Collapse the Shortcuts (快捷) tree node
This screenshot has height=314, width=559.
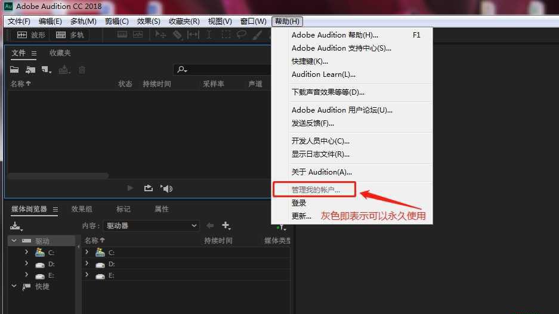[14, 286]
